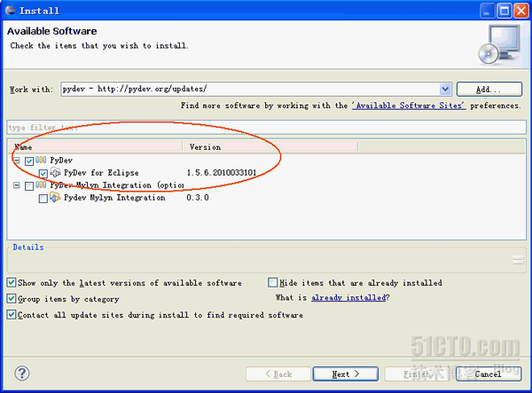The height and width of the screenshot is (393, 532).
Task: Enable Hide items that are already installed
Action: 272,282
